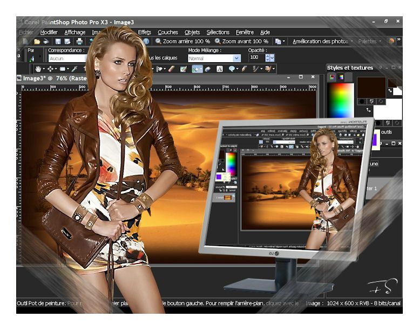
Task: Click the texture icon under foreground swatch
Action: [x=371, y=101]
